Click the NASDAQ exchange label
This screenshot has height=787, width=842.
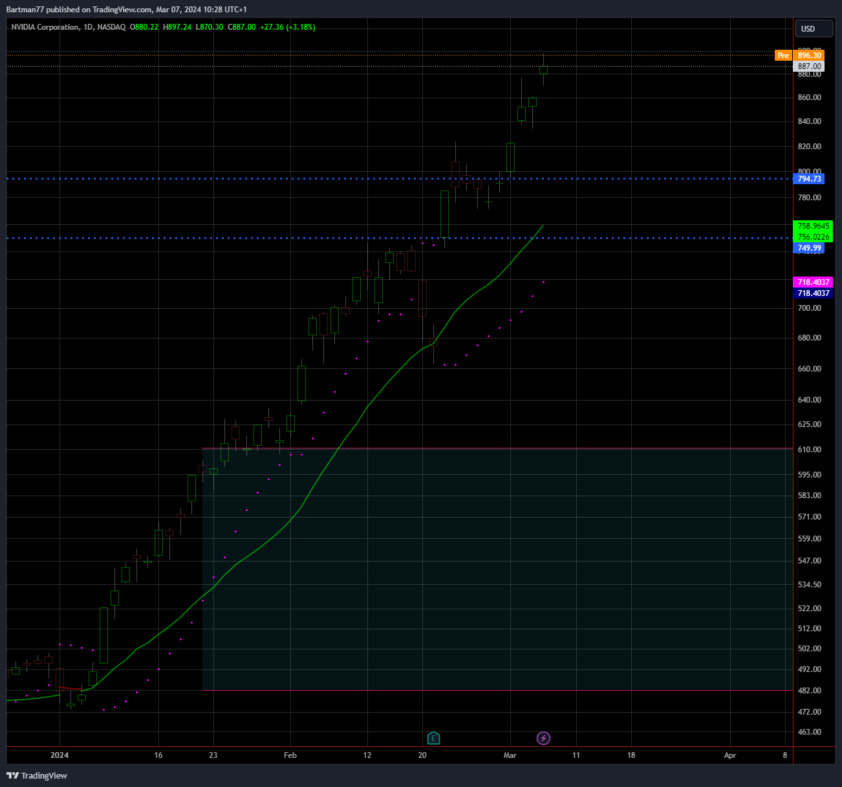click(x=111, y=27)
